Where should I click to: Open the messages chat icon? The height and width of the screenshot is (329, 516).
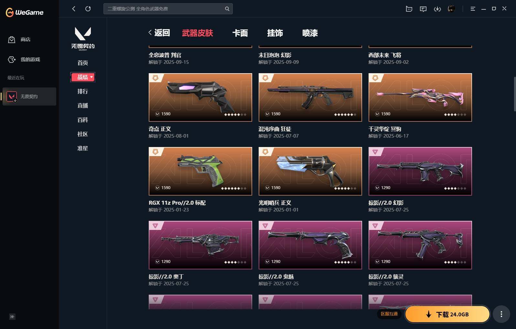point(423,9)
